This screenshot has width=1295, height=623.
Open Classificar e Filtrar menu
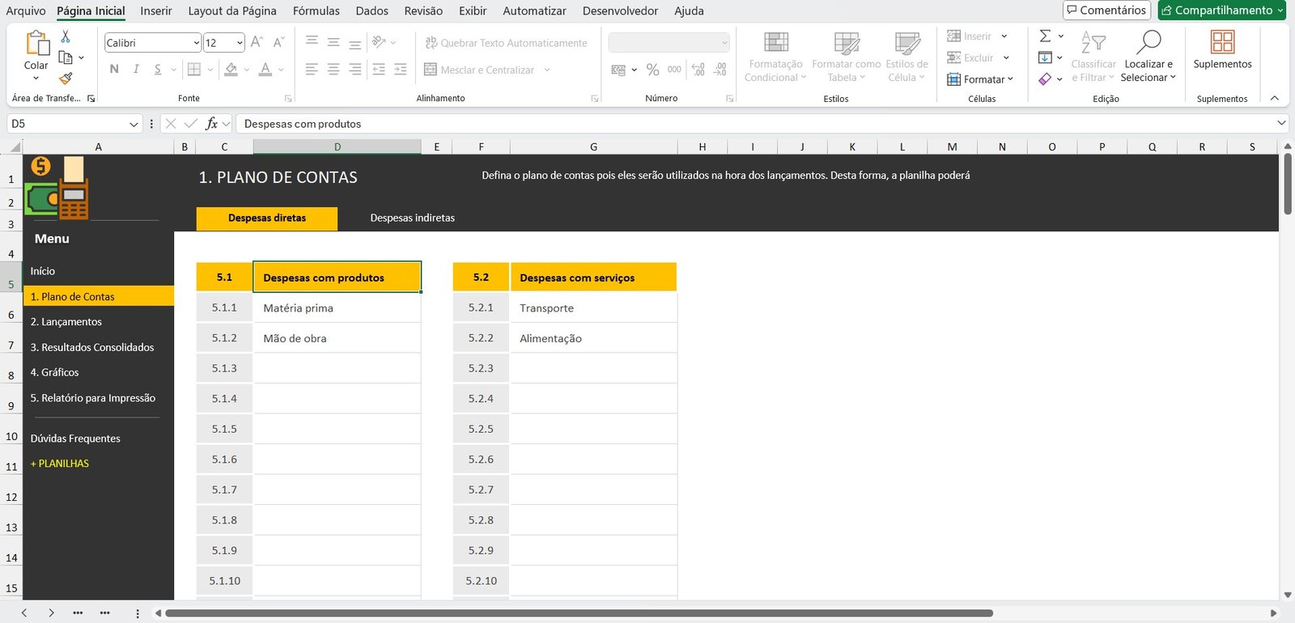coord(1093,57)
